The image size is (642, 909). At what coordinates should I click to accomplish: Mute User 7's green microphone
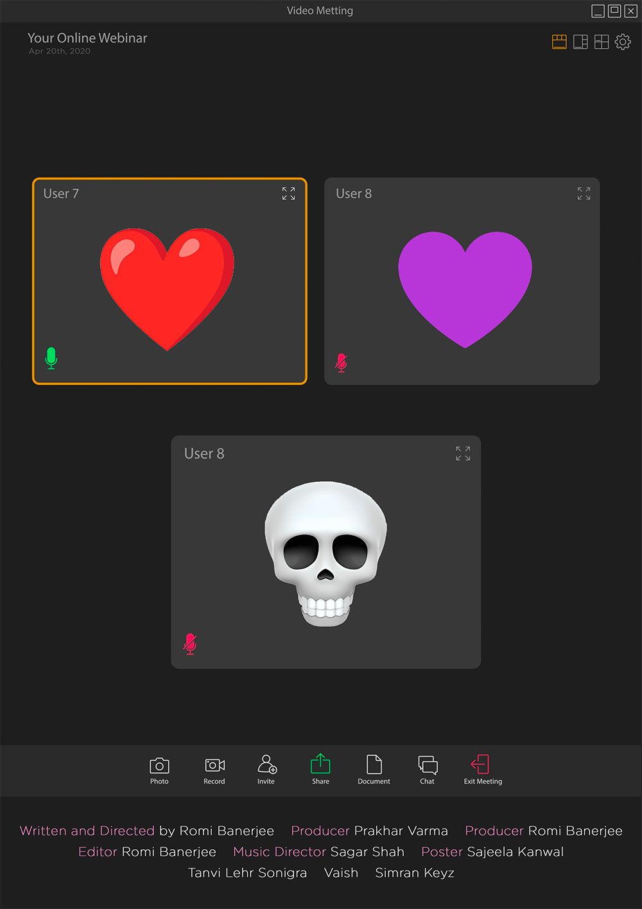pyautogui.click(x=51, y=358)
